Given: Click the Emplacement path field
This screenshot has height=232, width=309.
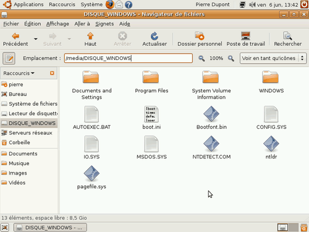Looking at the screenshot, I should pos(129,58).
